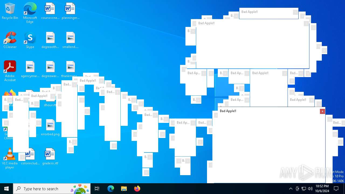The image size is (345, 194).
Task: Open the Windows Start menu
Action: tap(6, 189)
